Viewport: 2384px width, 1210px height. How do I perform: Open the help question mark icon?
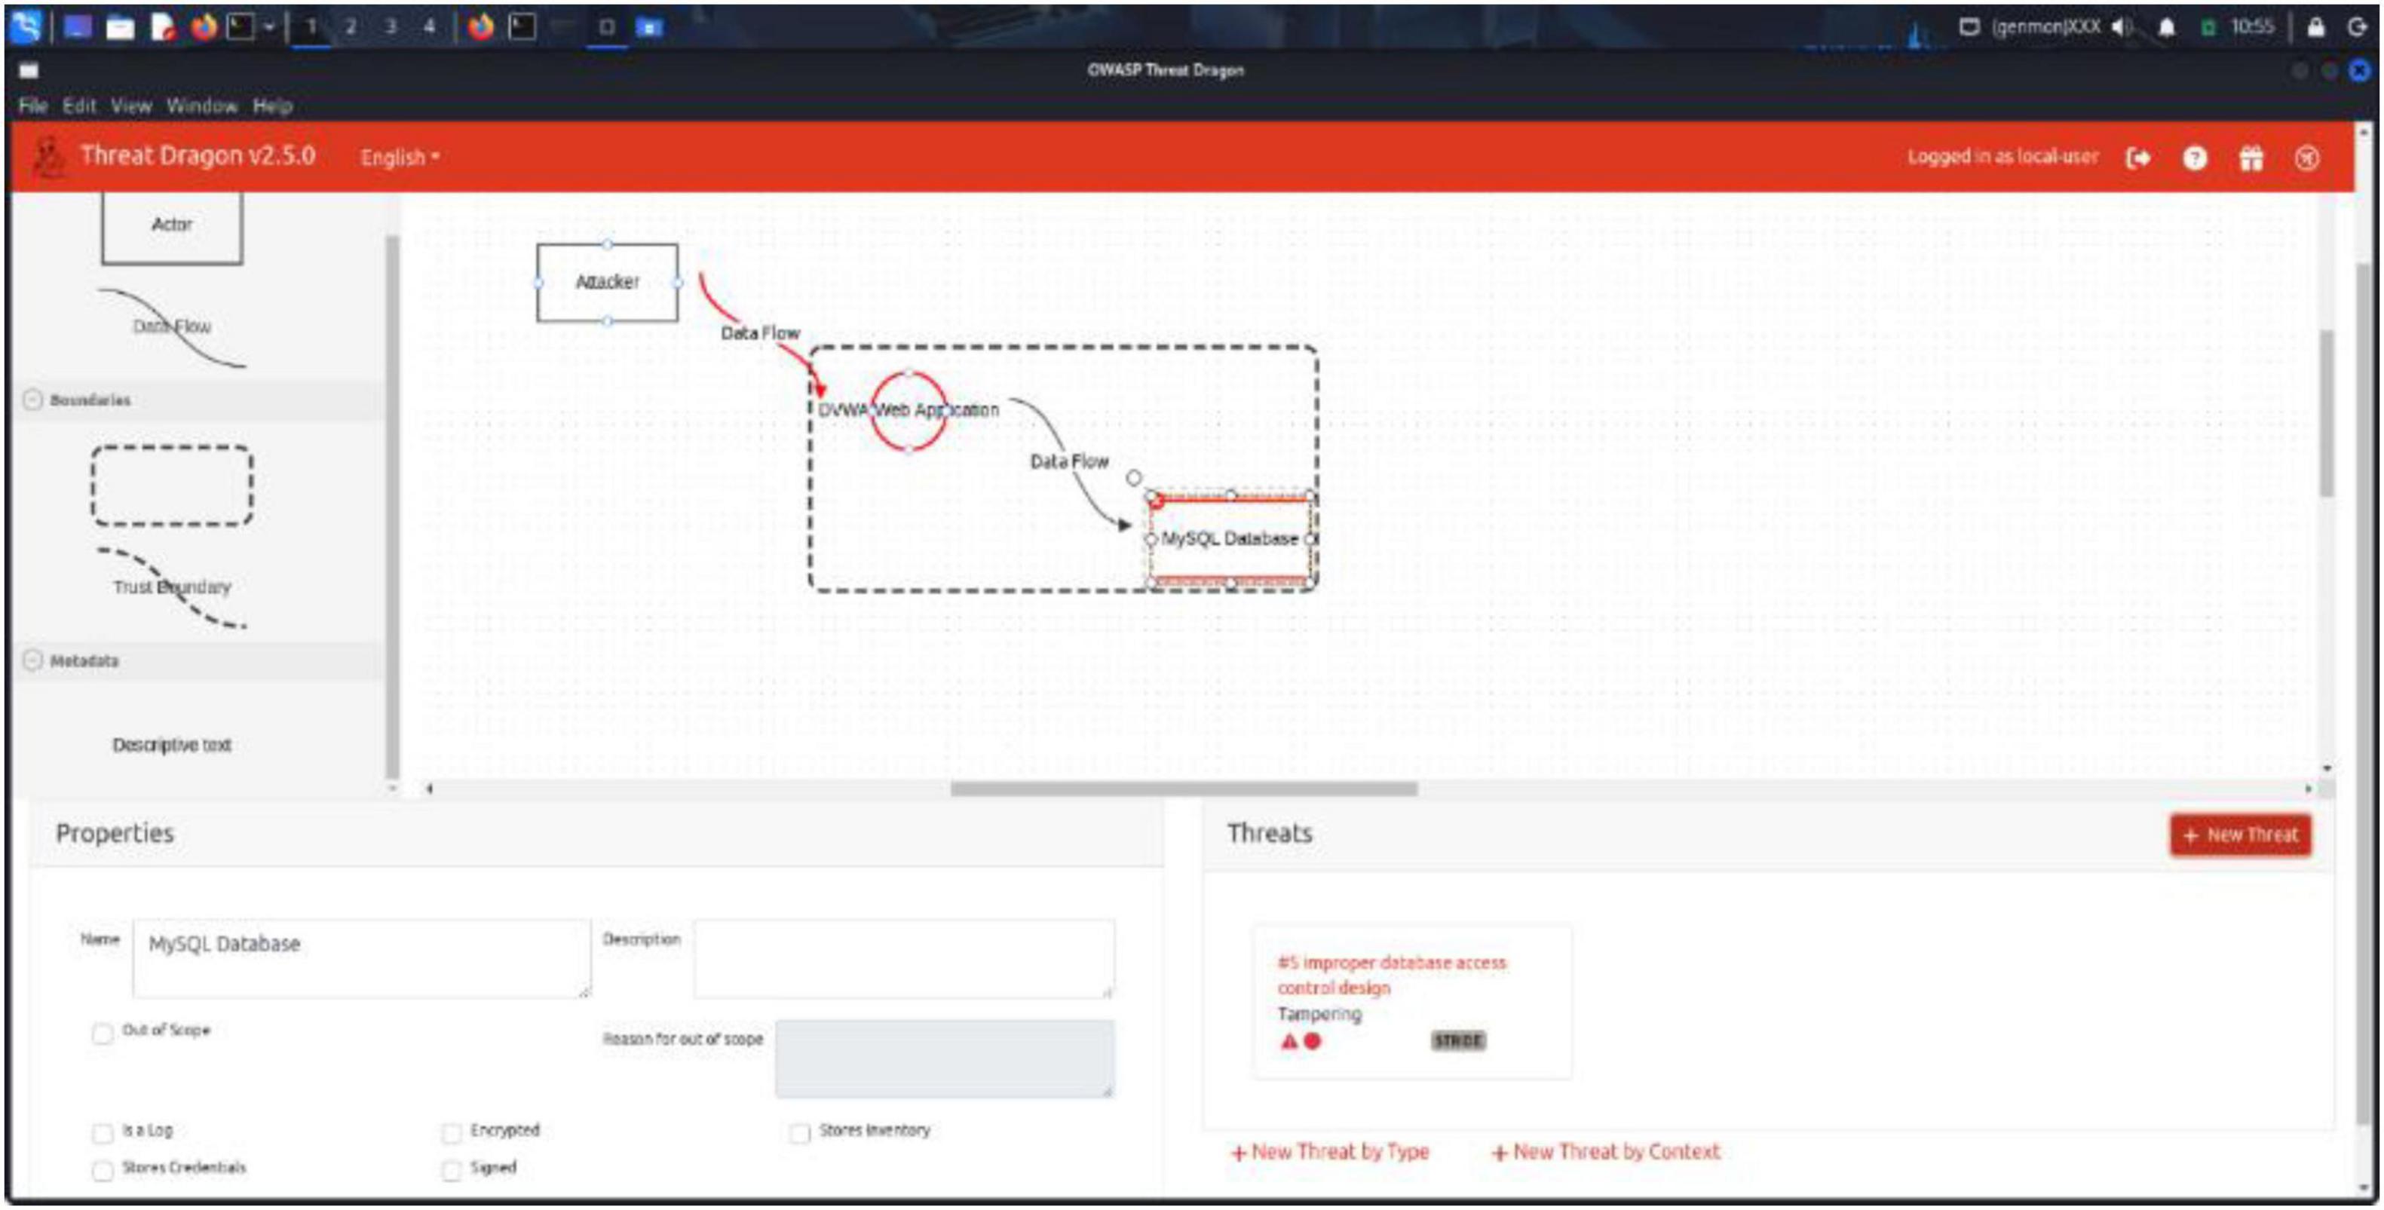(2194, 158)
